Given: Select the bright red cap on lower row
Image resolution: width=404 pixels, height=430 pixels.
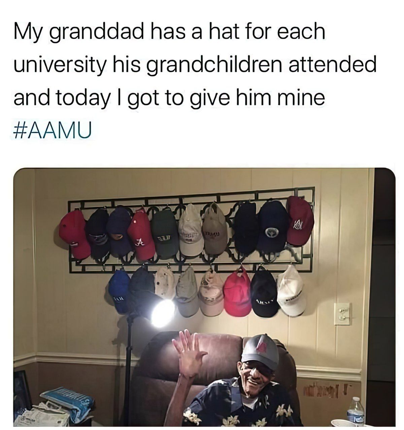Looking at the screenshot, I should tap(237, 292).
